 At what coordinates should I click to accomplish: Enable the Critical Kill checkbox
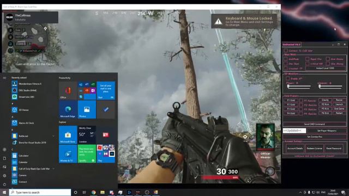click(x=308, y=64)
